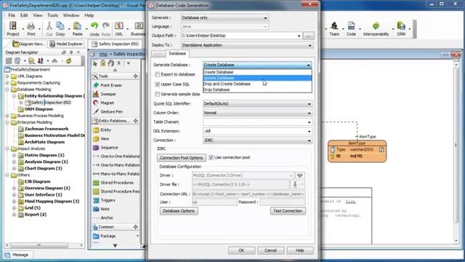Open the File menu
The image size is (465, 262).
coord(12,15)
